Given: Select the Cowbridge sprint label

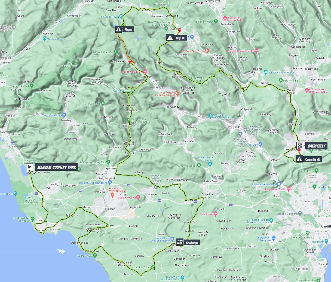Looking at the screenshot, I should coord(192,242).
